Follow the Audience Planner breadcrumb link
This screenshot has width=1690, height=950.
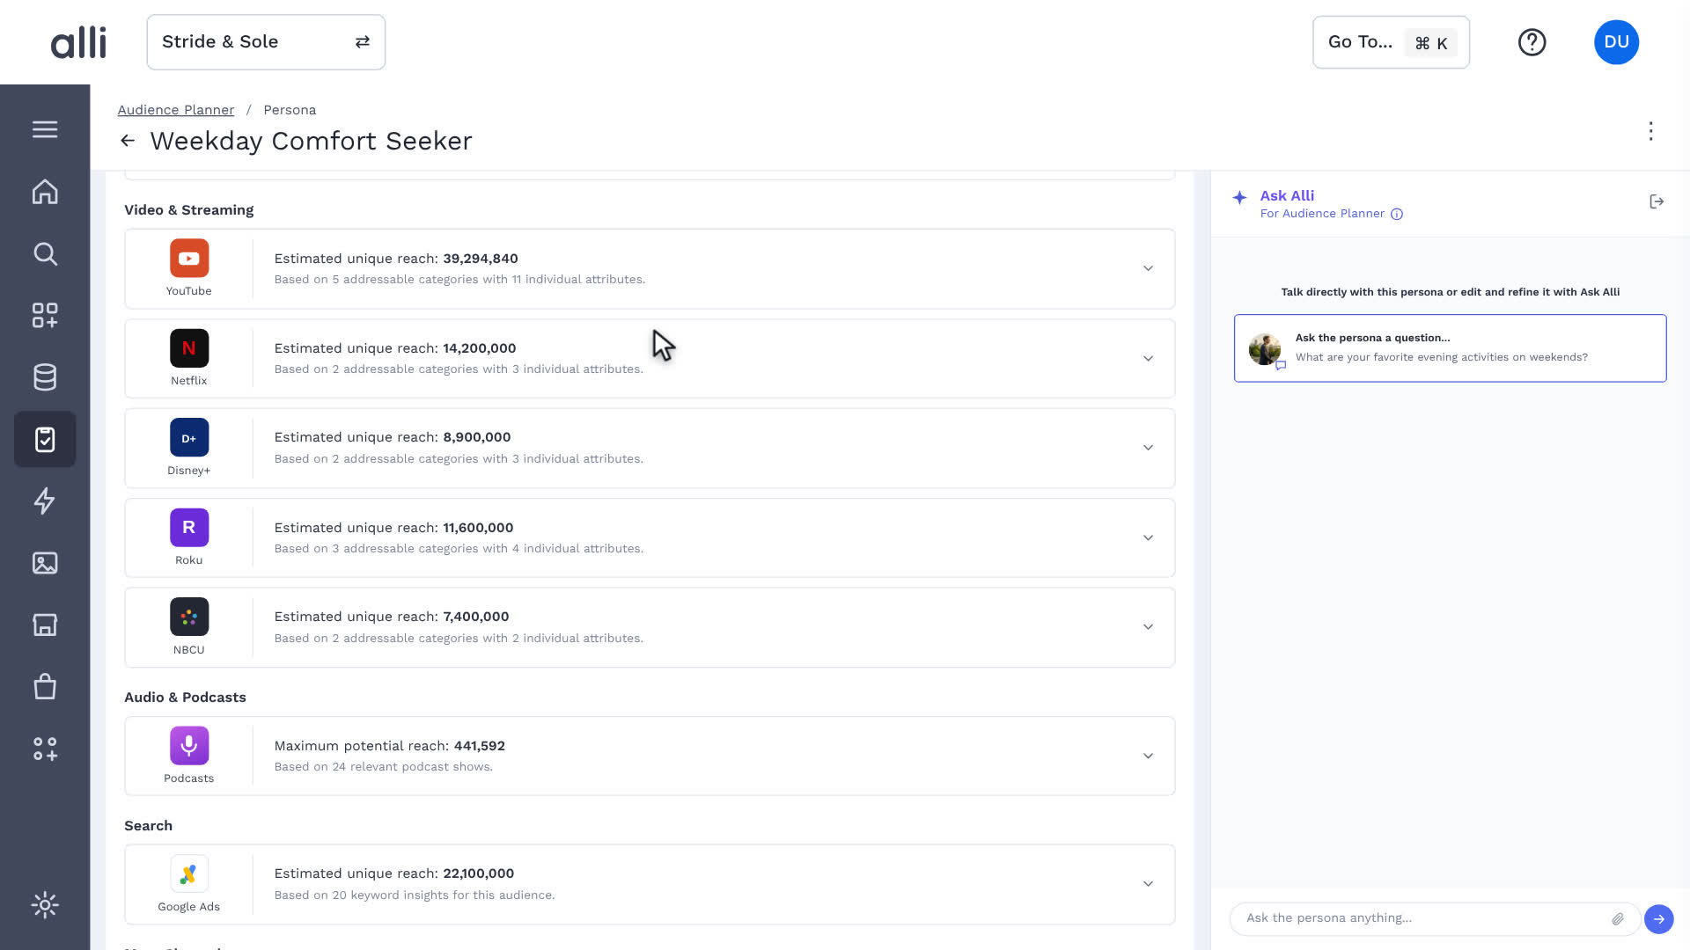(176, 110)
